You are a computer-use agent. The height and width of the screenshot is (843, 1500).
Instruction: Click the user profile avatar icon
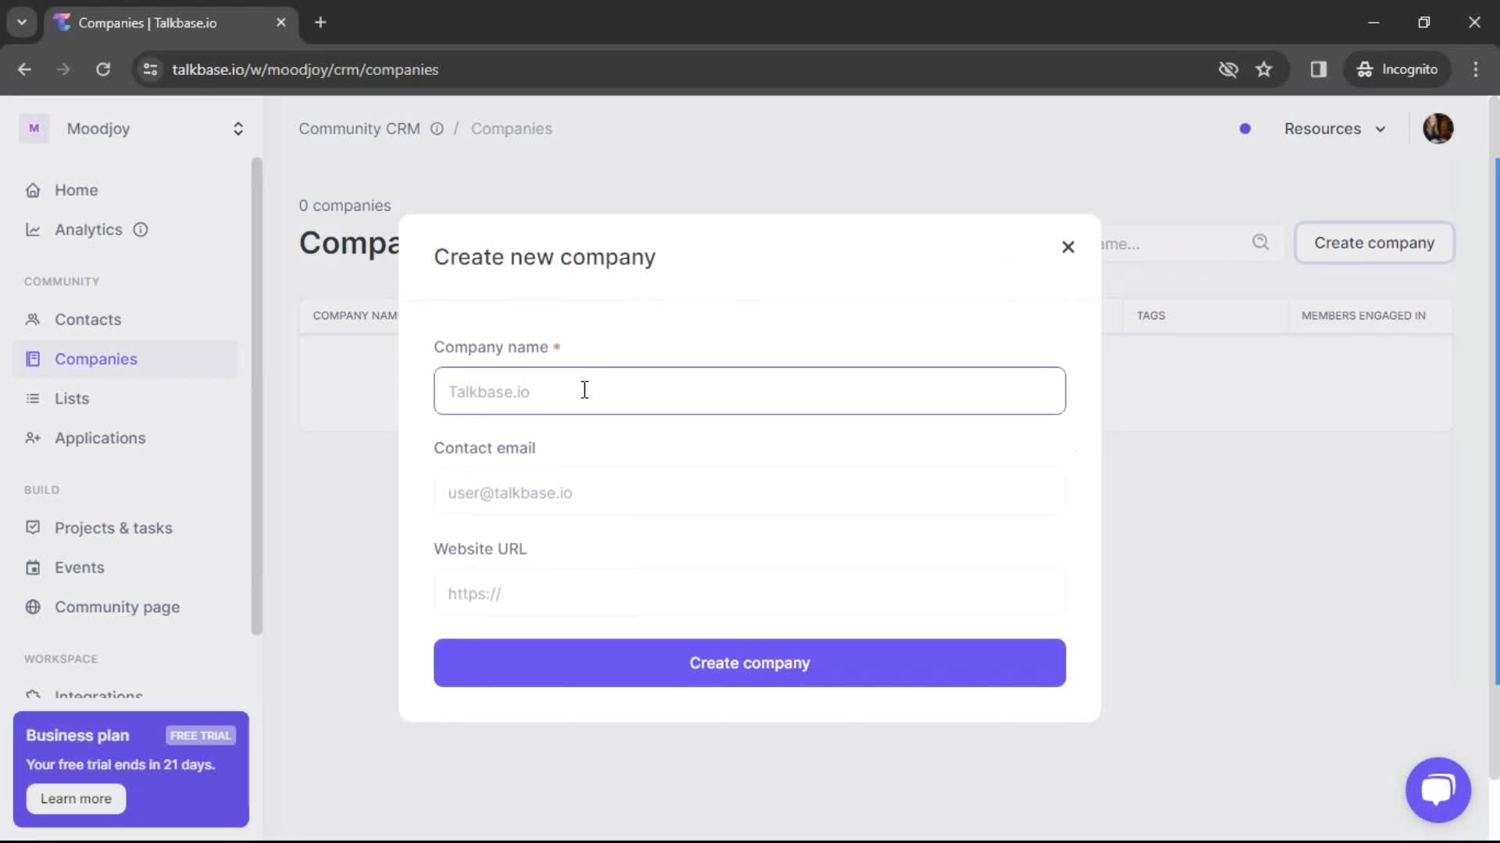click(1439, 128)
